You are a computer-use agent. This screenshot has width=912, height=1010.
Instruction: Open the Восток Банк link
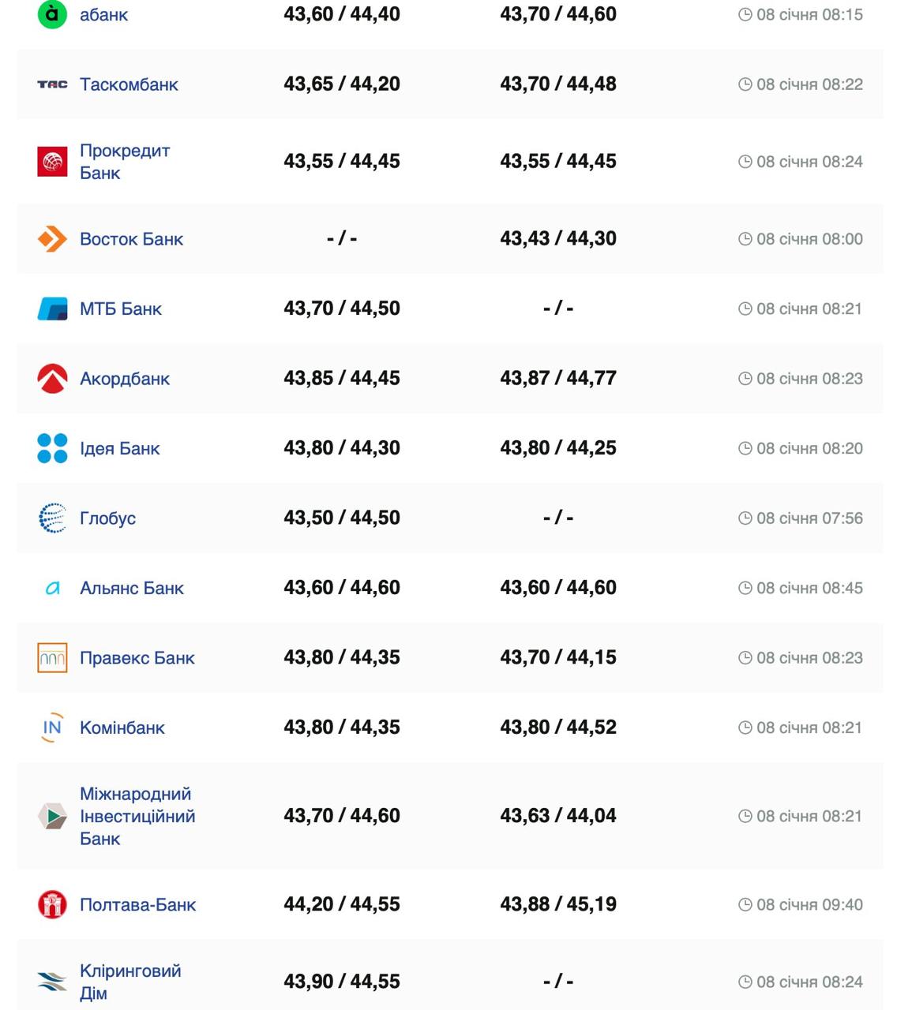(x=131, y=239)
